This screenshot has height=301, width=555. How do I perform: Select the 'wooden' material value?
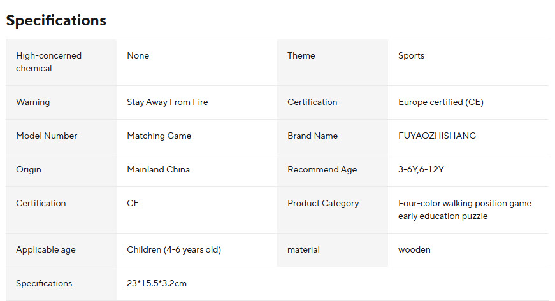(414, 249)
